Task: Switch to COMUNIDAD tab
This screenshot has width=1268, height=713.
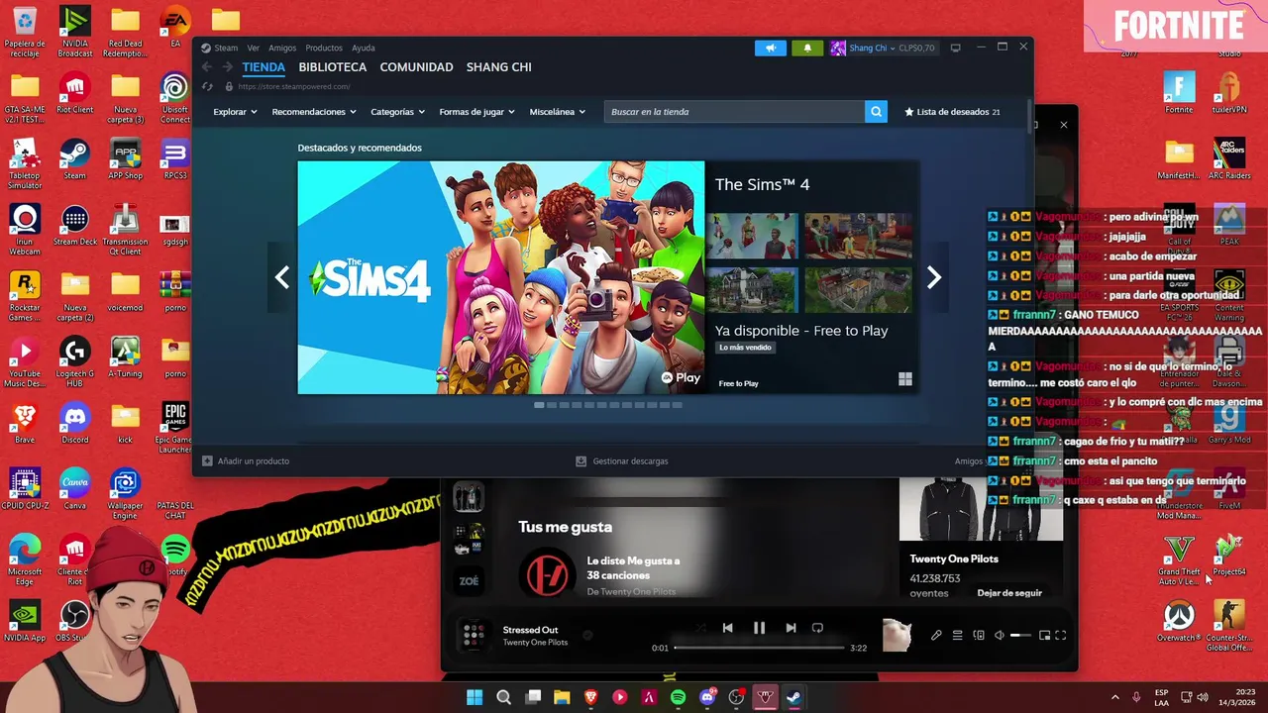Action: point(417,67)
